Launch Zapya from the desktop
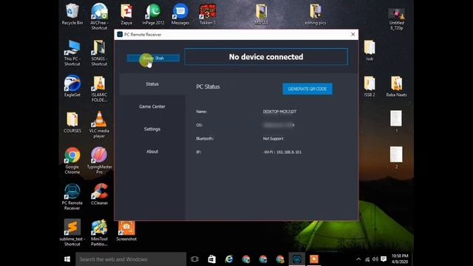 126,14
